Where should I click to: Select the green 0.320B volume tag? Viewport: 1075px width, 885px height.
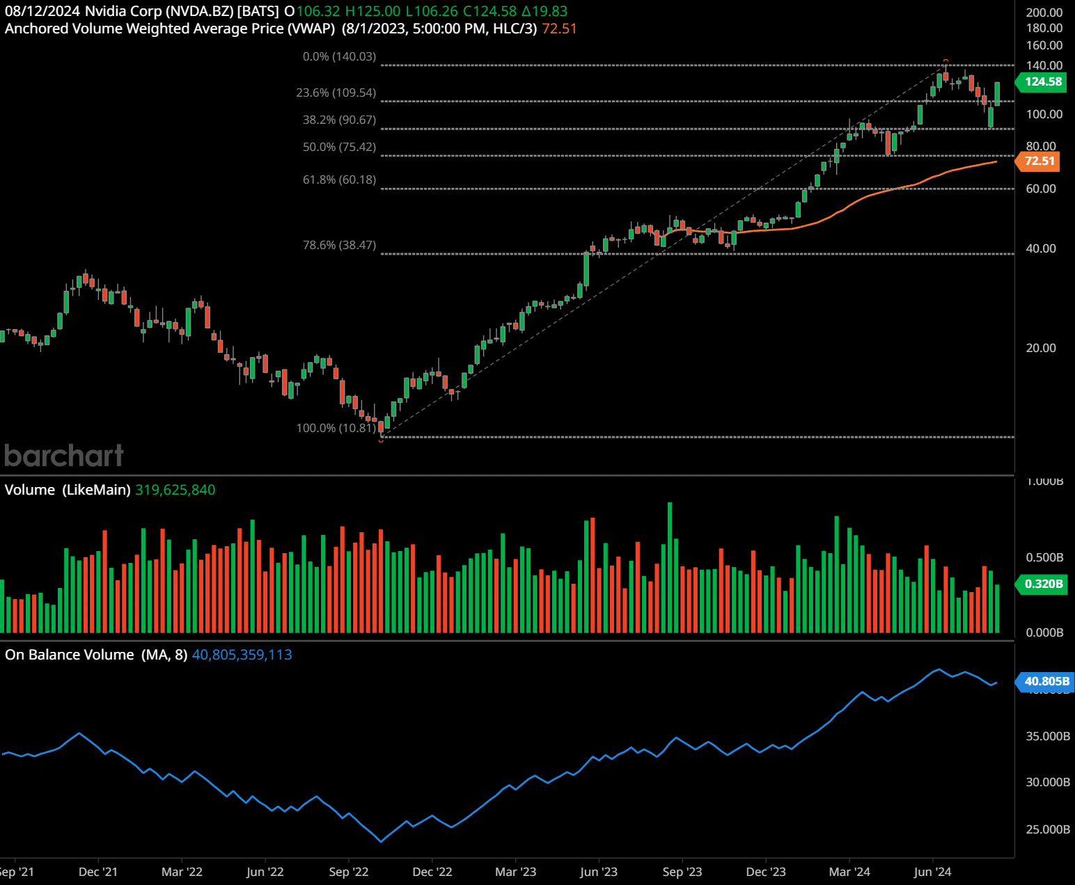coord(1042,584)
